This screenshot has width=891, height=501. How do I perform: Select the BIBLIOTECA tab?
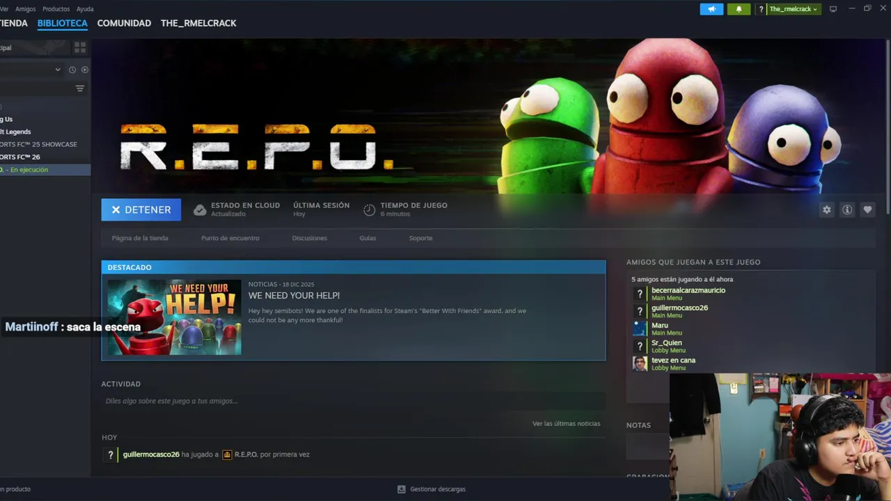(x=63, y=23)
